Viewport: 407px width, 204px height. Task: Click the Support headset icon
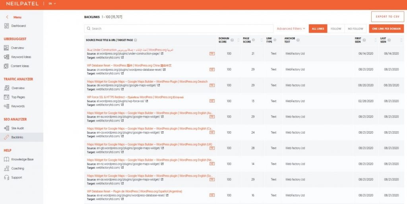click(x=6, y=177)
